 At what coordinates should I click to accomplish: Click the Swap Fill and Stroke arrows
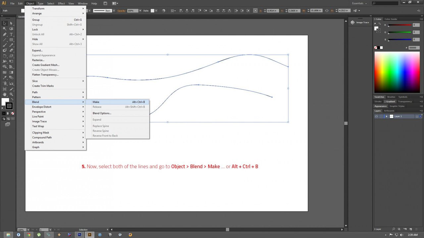click(x=12, y=99)
